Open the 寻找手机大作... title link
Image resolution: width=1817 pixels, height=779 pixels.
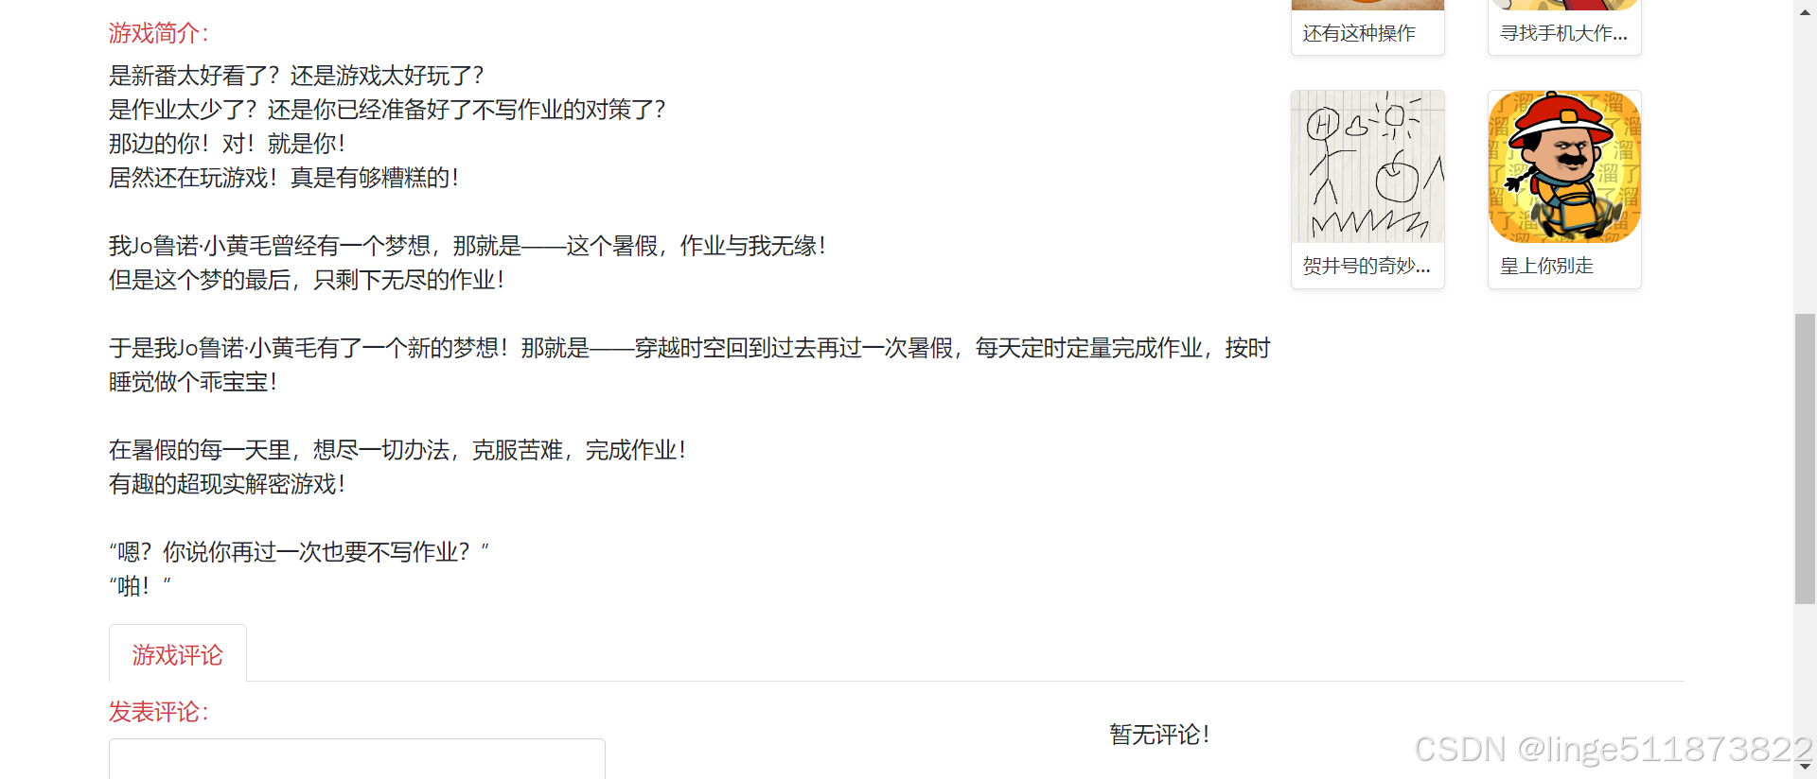[1563, 33]
